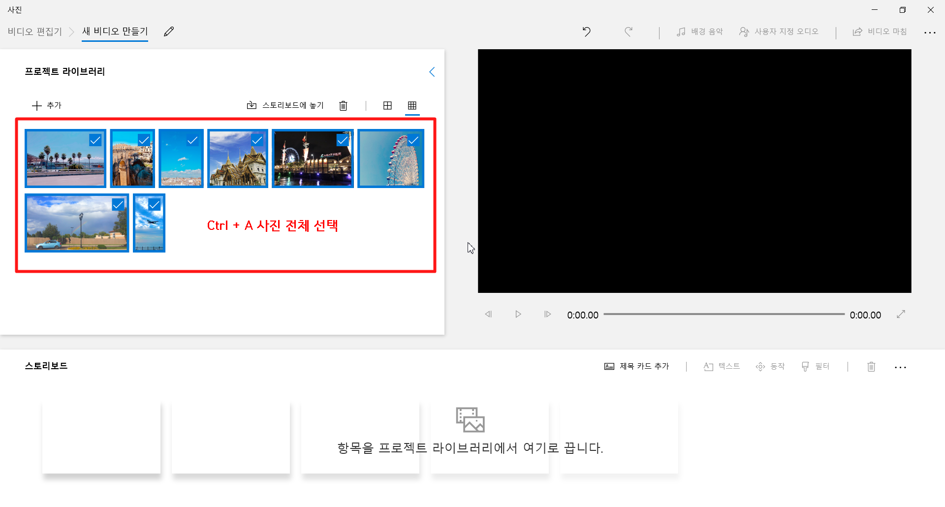
Task: Click the first empty storyboard slot
Action: pyautogui.click(x=101, y=438)
